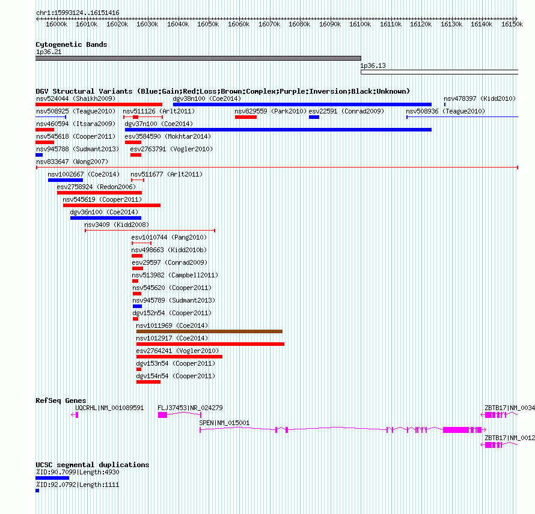Image resolution: width=535 pixels, height=514 pixels.
Task: Click nsv508925 (Teague2010) label
Action: coord(76,112)
